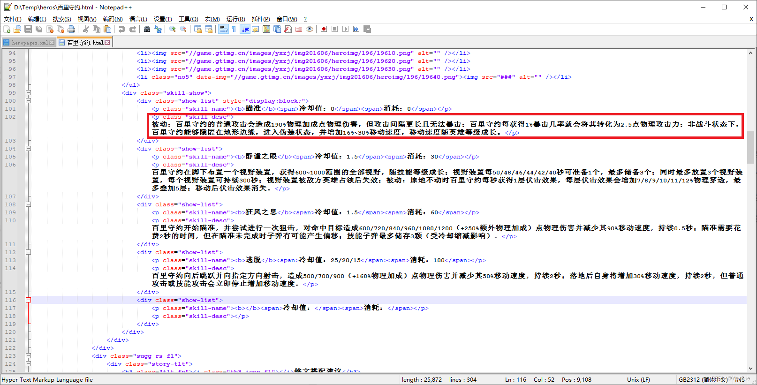The width and height of the screenshot is (757, 385).
Task: Close document via X on menu bar
Action: pos(751,19)
